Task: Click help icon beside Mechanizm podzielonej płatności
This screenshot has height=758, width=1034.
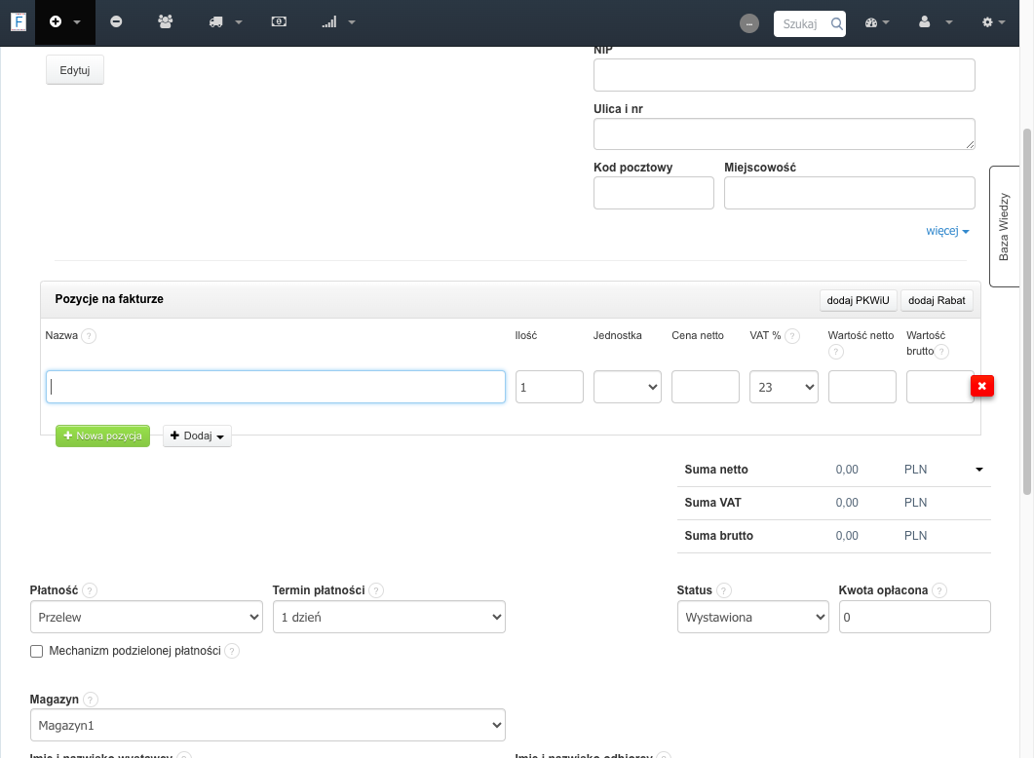Action: click(x=232, y=651)
